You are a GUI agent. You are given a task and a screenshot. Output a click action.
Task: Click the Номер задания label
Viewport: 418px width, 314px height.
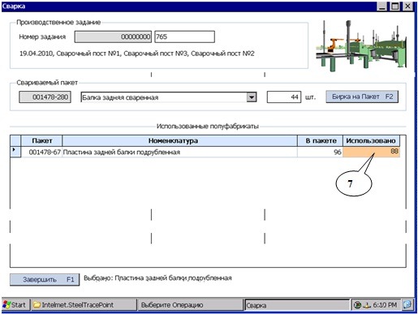(x=42, y=37)
